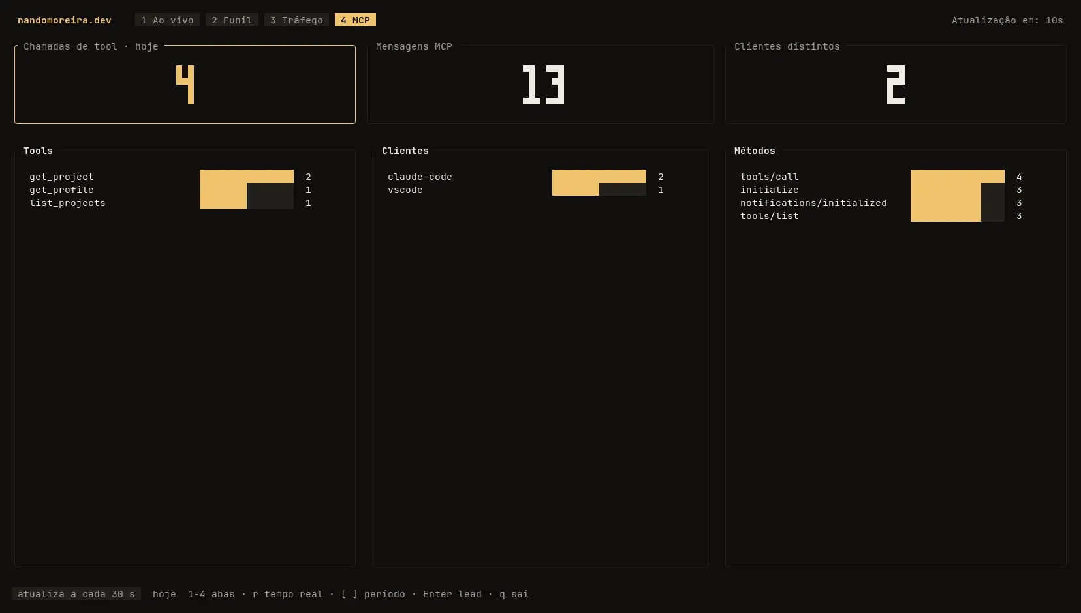The width and height of the screenshot is (1081, 613).
Task: Click the Enter lead hint
Action: click(x=452, y=594)
